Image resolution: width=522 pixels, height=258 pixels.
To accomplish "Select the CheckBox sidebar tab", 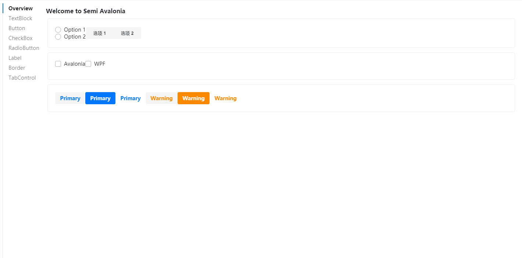I will click(x=21, y=38).
